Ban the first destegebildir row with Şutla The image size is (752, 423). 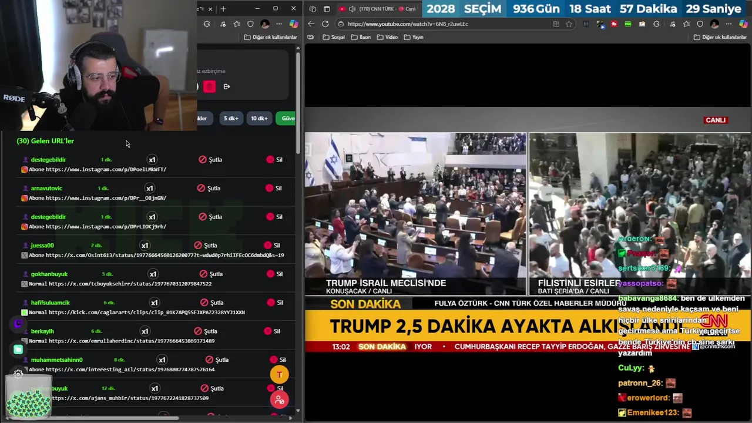click(x=210, y=160)
